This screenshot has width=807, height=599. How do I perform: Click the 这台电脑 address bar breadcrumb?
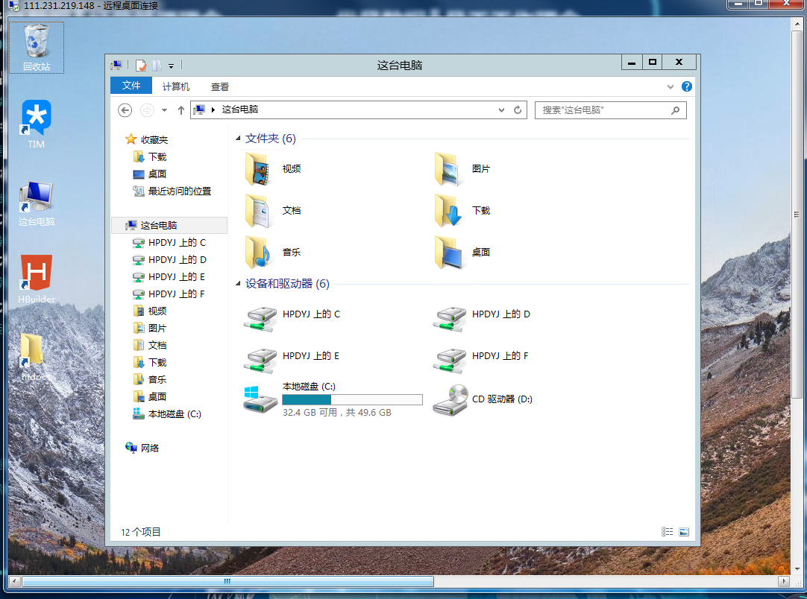pos(240,110)
